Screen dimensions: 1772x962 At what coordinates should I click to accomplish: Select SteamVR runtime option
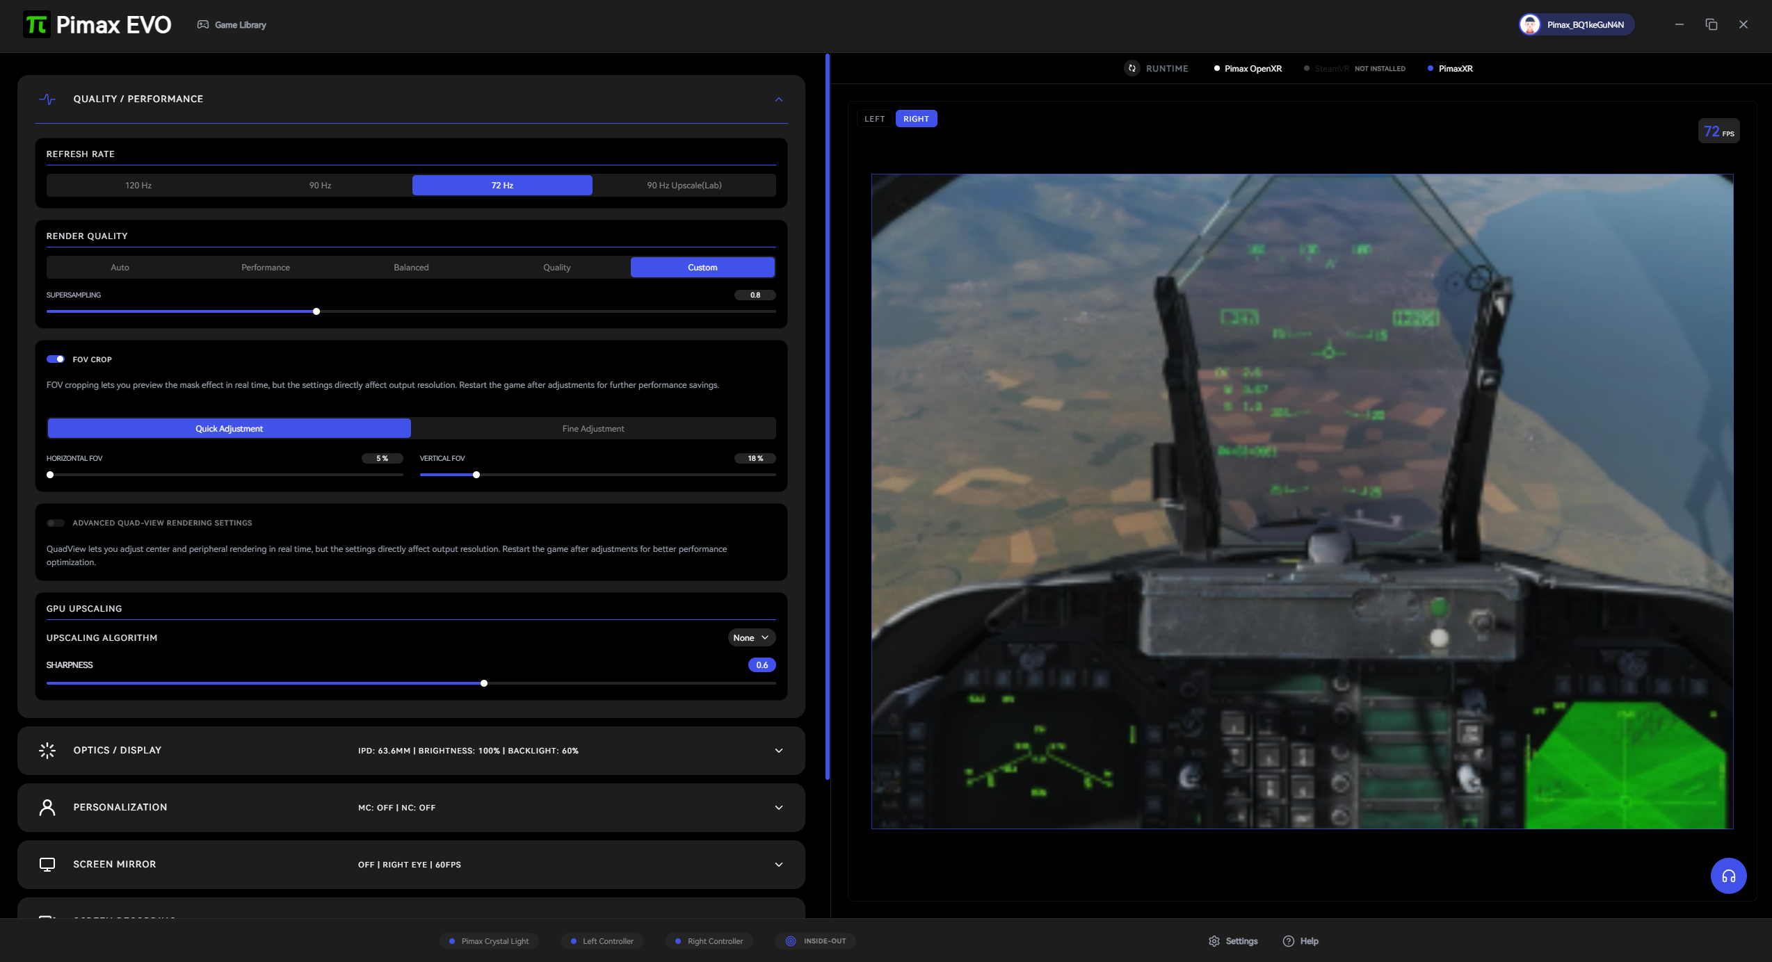1354,69
